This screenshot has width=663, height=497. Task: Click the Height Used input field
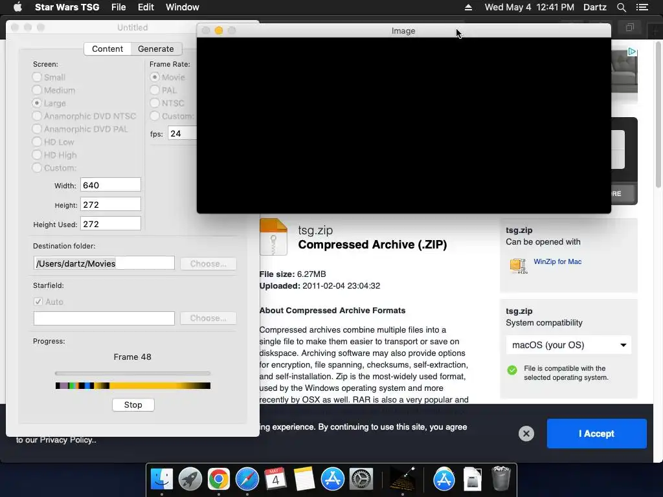[x=111, y=224]
